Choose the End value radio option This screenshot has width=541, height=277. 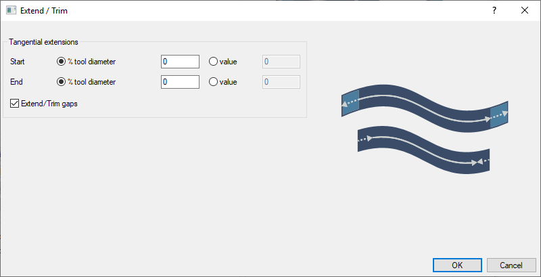(x=214, y=82)
